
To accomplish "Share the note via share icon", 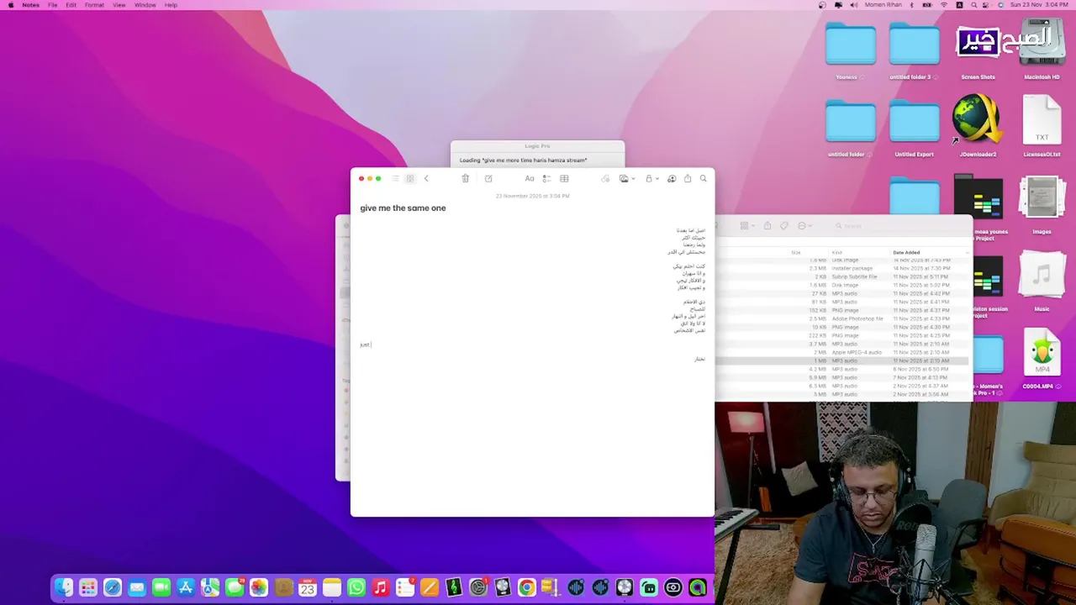I will tap(688, 178).
